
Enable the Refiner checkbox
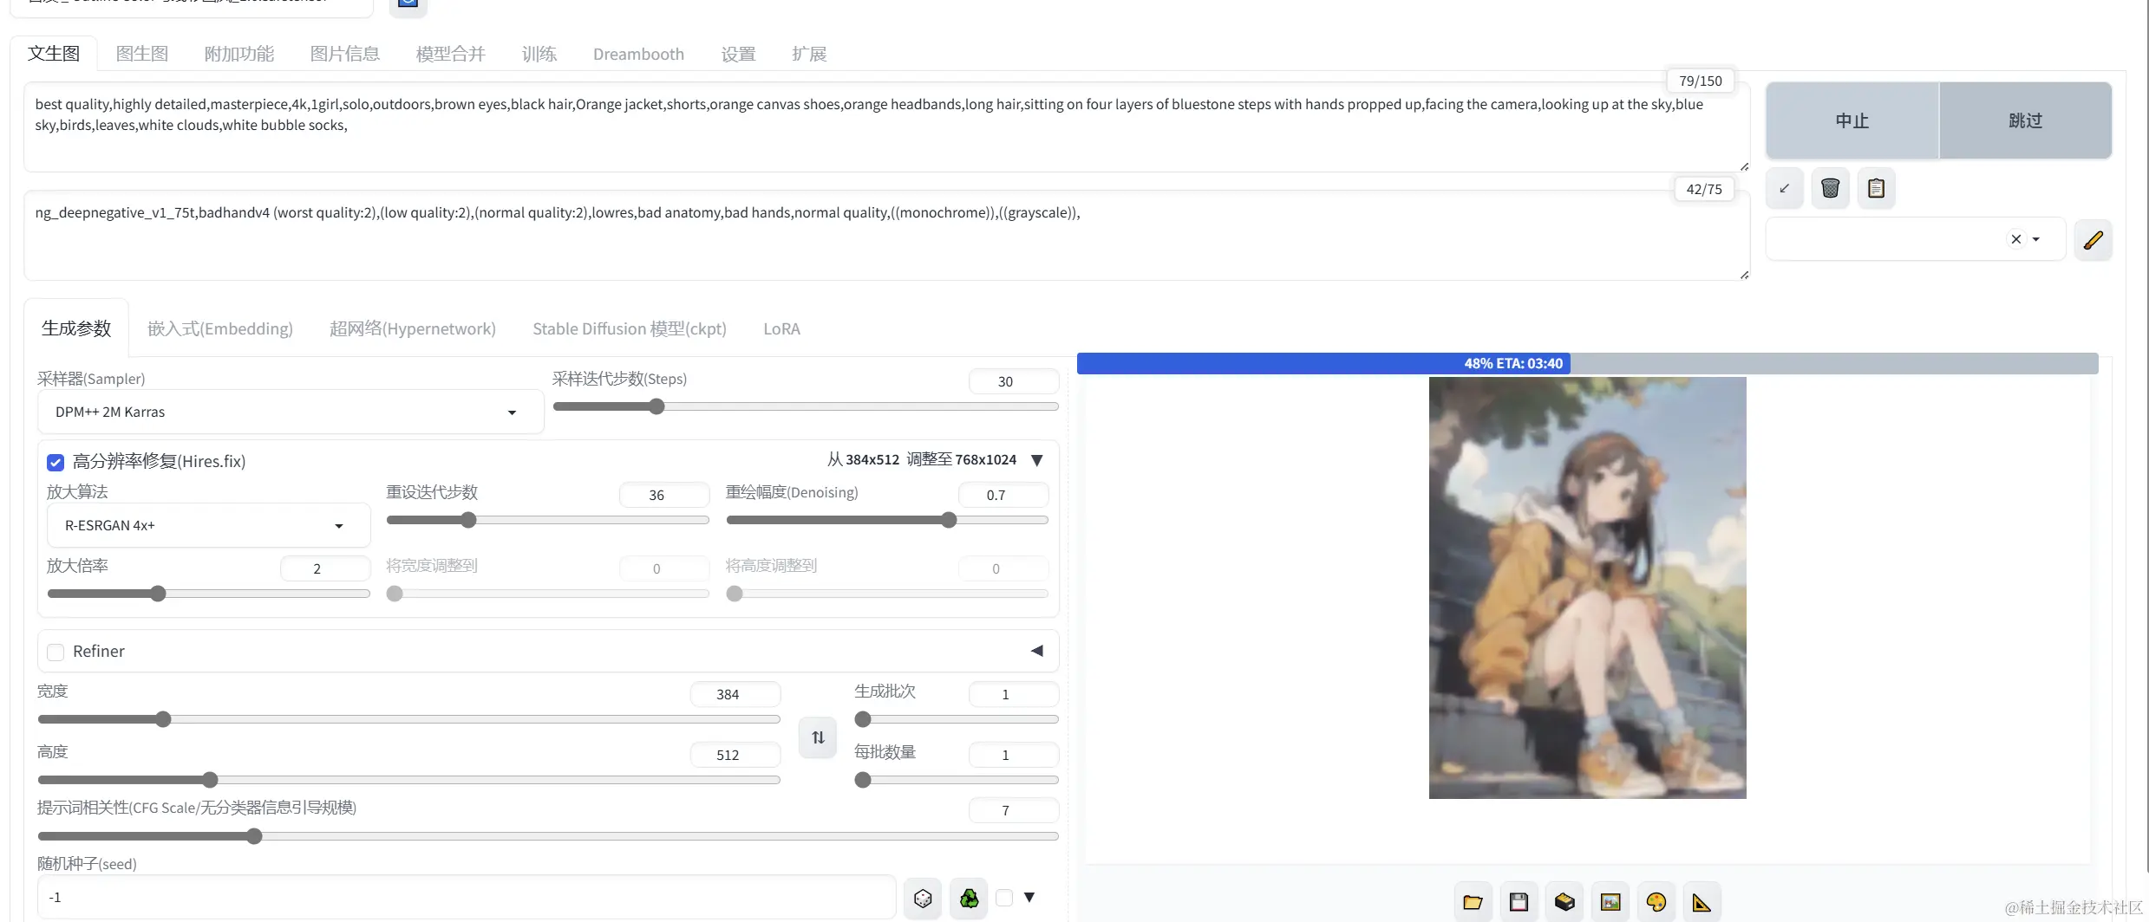coord(56,652)
